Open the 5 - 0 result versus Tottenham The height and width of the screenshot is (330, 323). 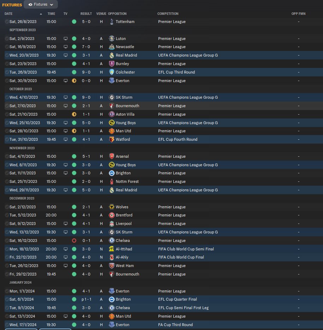(x=86, y=22)
